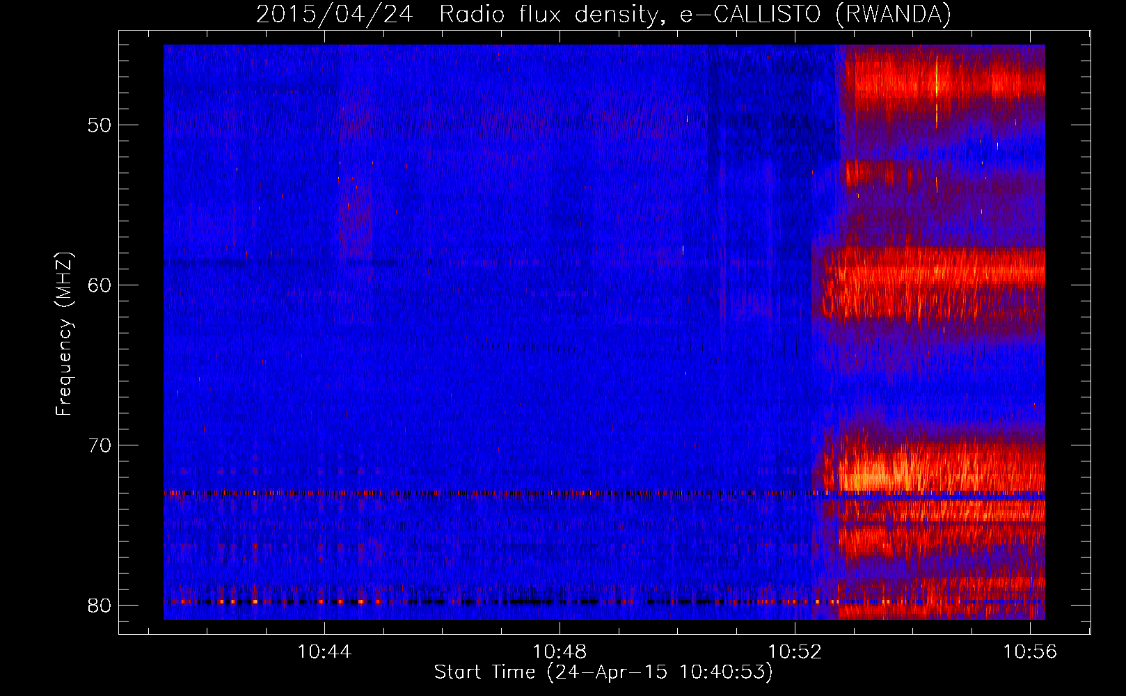Click the 70 MHz frequency tick label

pyautogui.click(x=100, y=445)
